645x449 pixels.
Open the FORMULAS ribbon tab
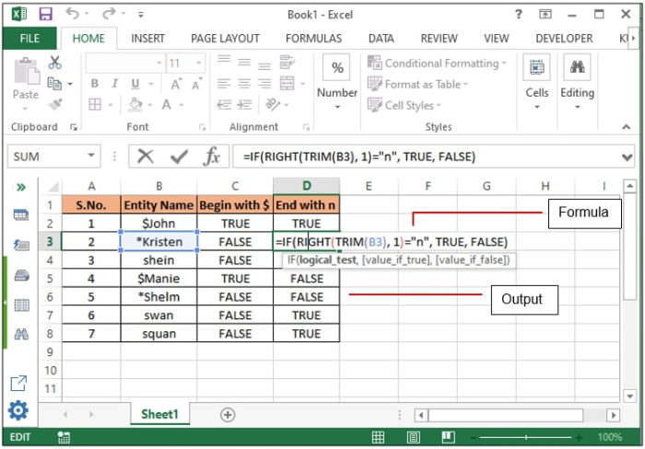pyautogui.click(x=313, y=39)
